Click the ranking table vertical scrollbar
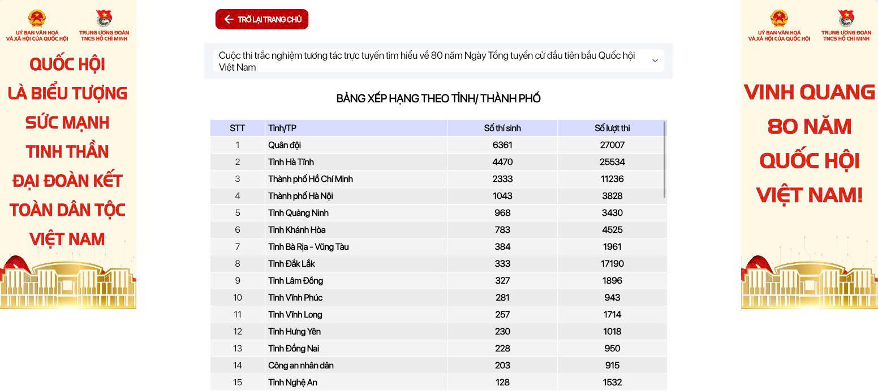 point(665,159)
